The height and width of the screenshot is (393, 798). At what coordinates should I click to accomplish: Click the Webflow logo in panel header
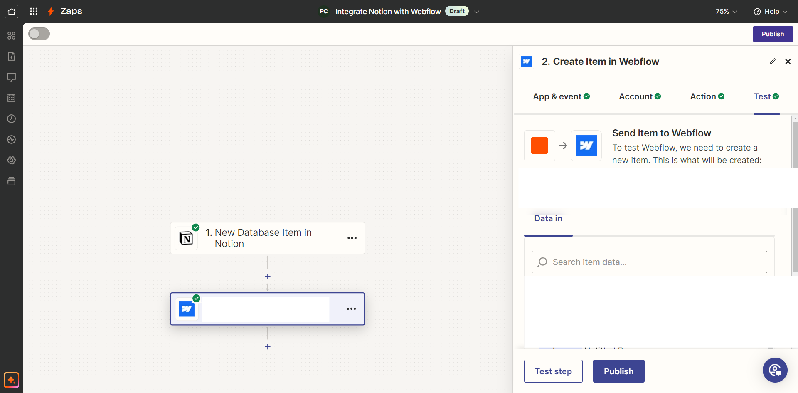tap(527, 62)
